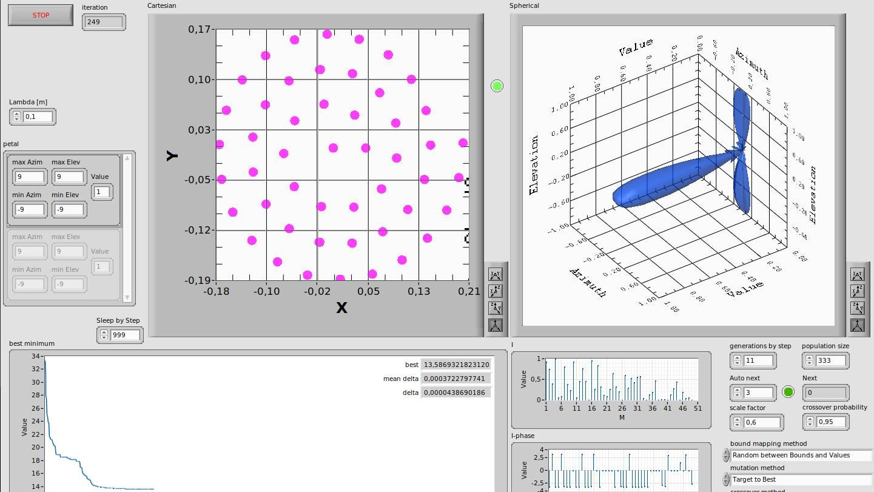Select default 3D view icon on Cartesian plot
Screen dimensions: 874x492
coord(496,325)
